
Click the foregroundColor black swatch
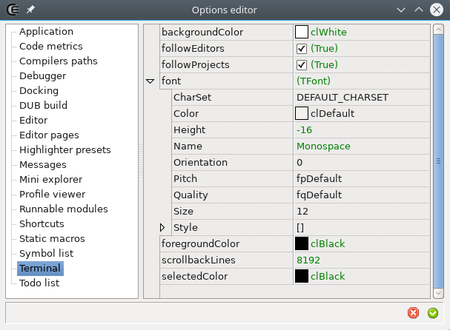(302, 243)
